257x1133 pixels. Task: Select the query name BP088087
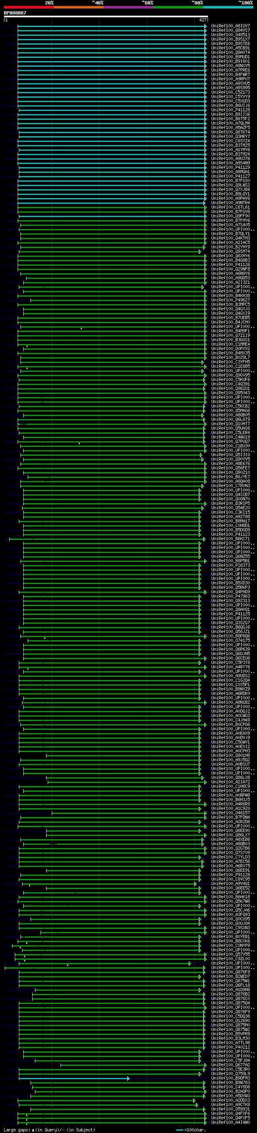tap(15, 13)
